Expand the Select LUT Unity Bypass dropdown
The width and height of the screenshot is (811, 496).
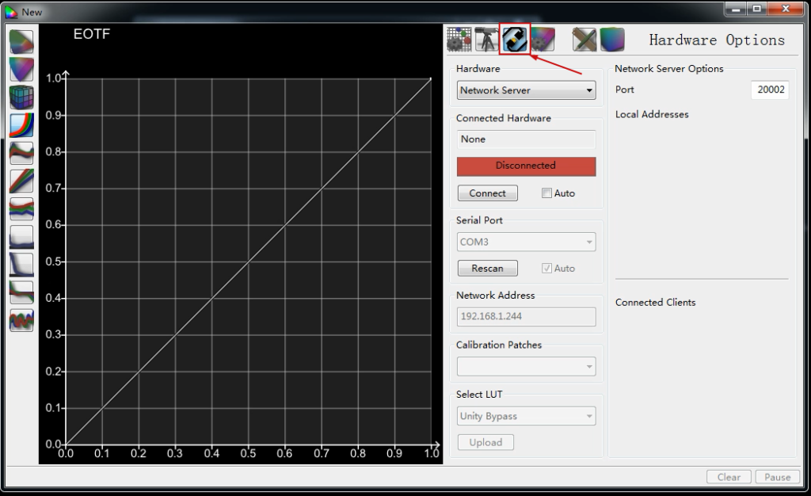[526, 416]
